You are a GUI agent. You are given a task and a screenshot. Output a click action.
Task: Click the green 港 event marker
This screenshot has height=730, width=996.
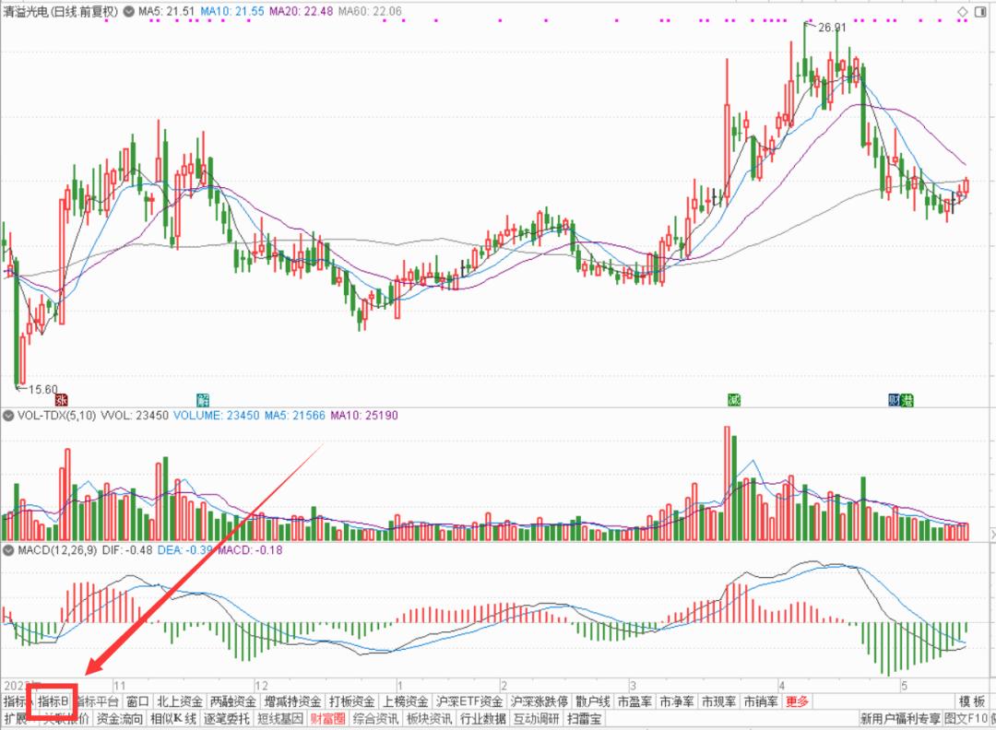907,400
